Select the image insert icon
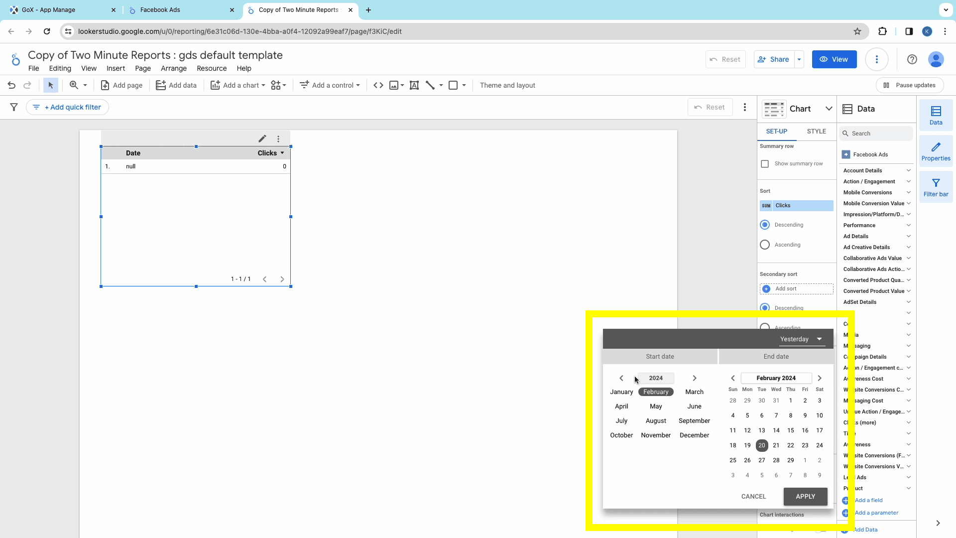 click(394, 85)
